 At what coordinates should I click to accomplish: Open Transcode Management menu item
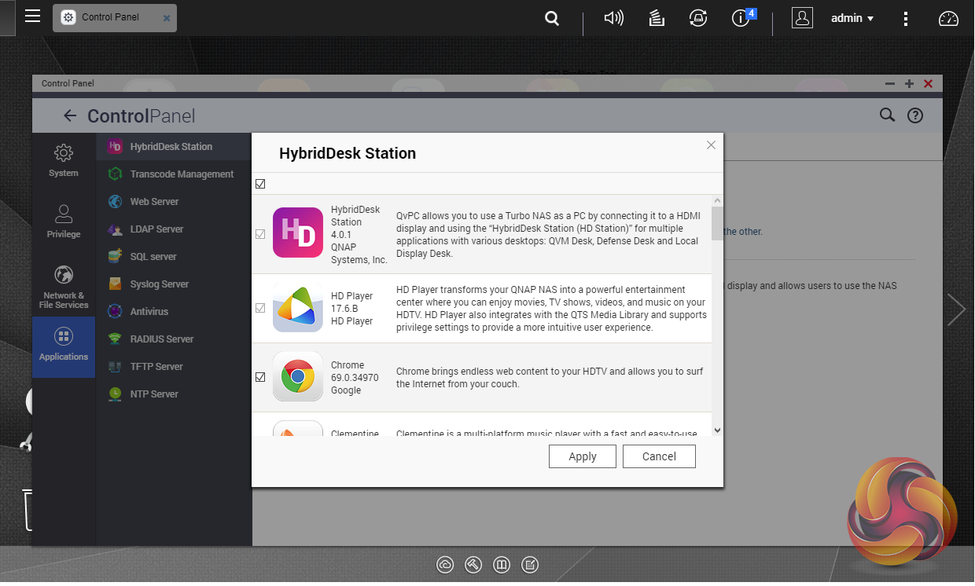click(182, 174)
